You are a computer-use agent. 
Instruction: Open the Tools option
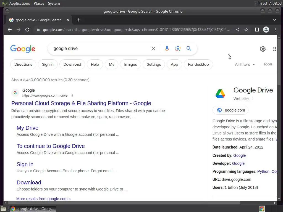click(268, 64)
